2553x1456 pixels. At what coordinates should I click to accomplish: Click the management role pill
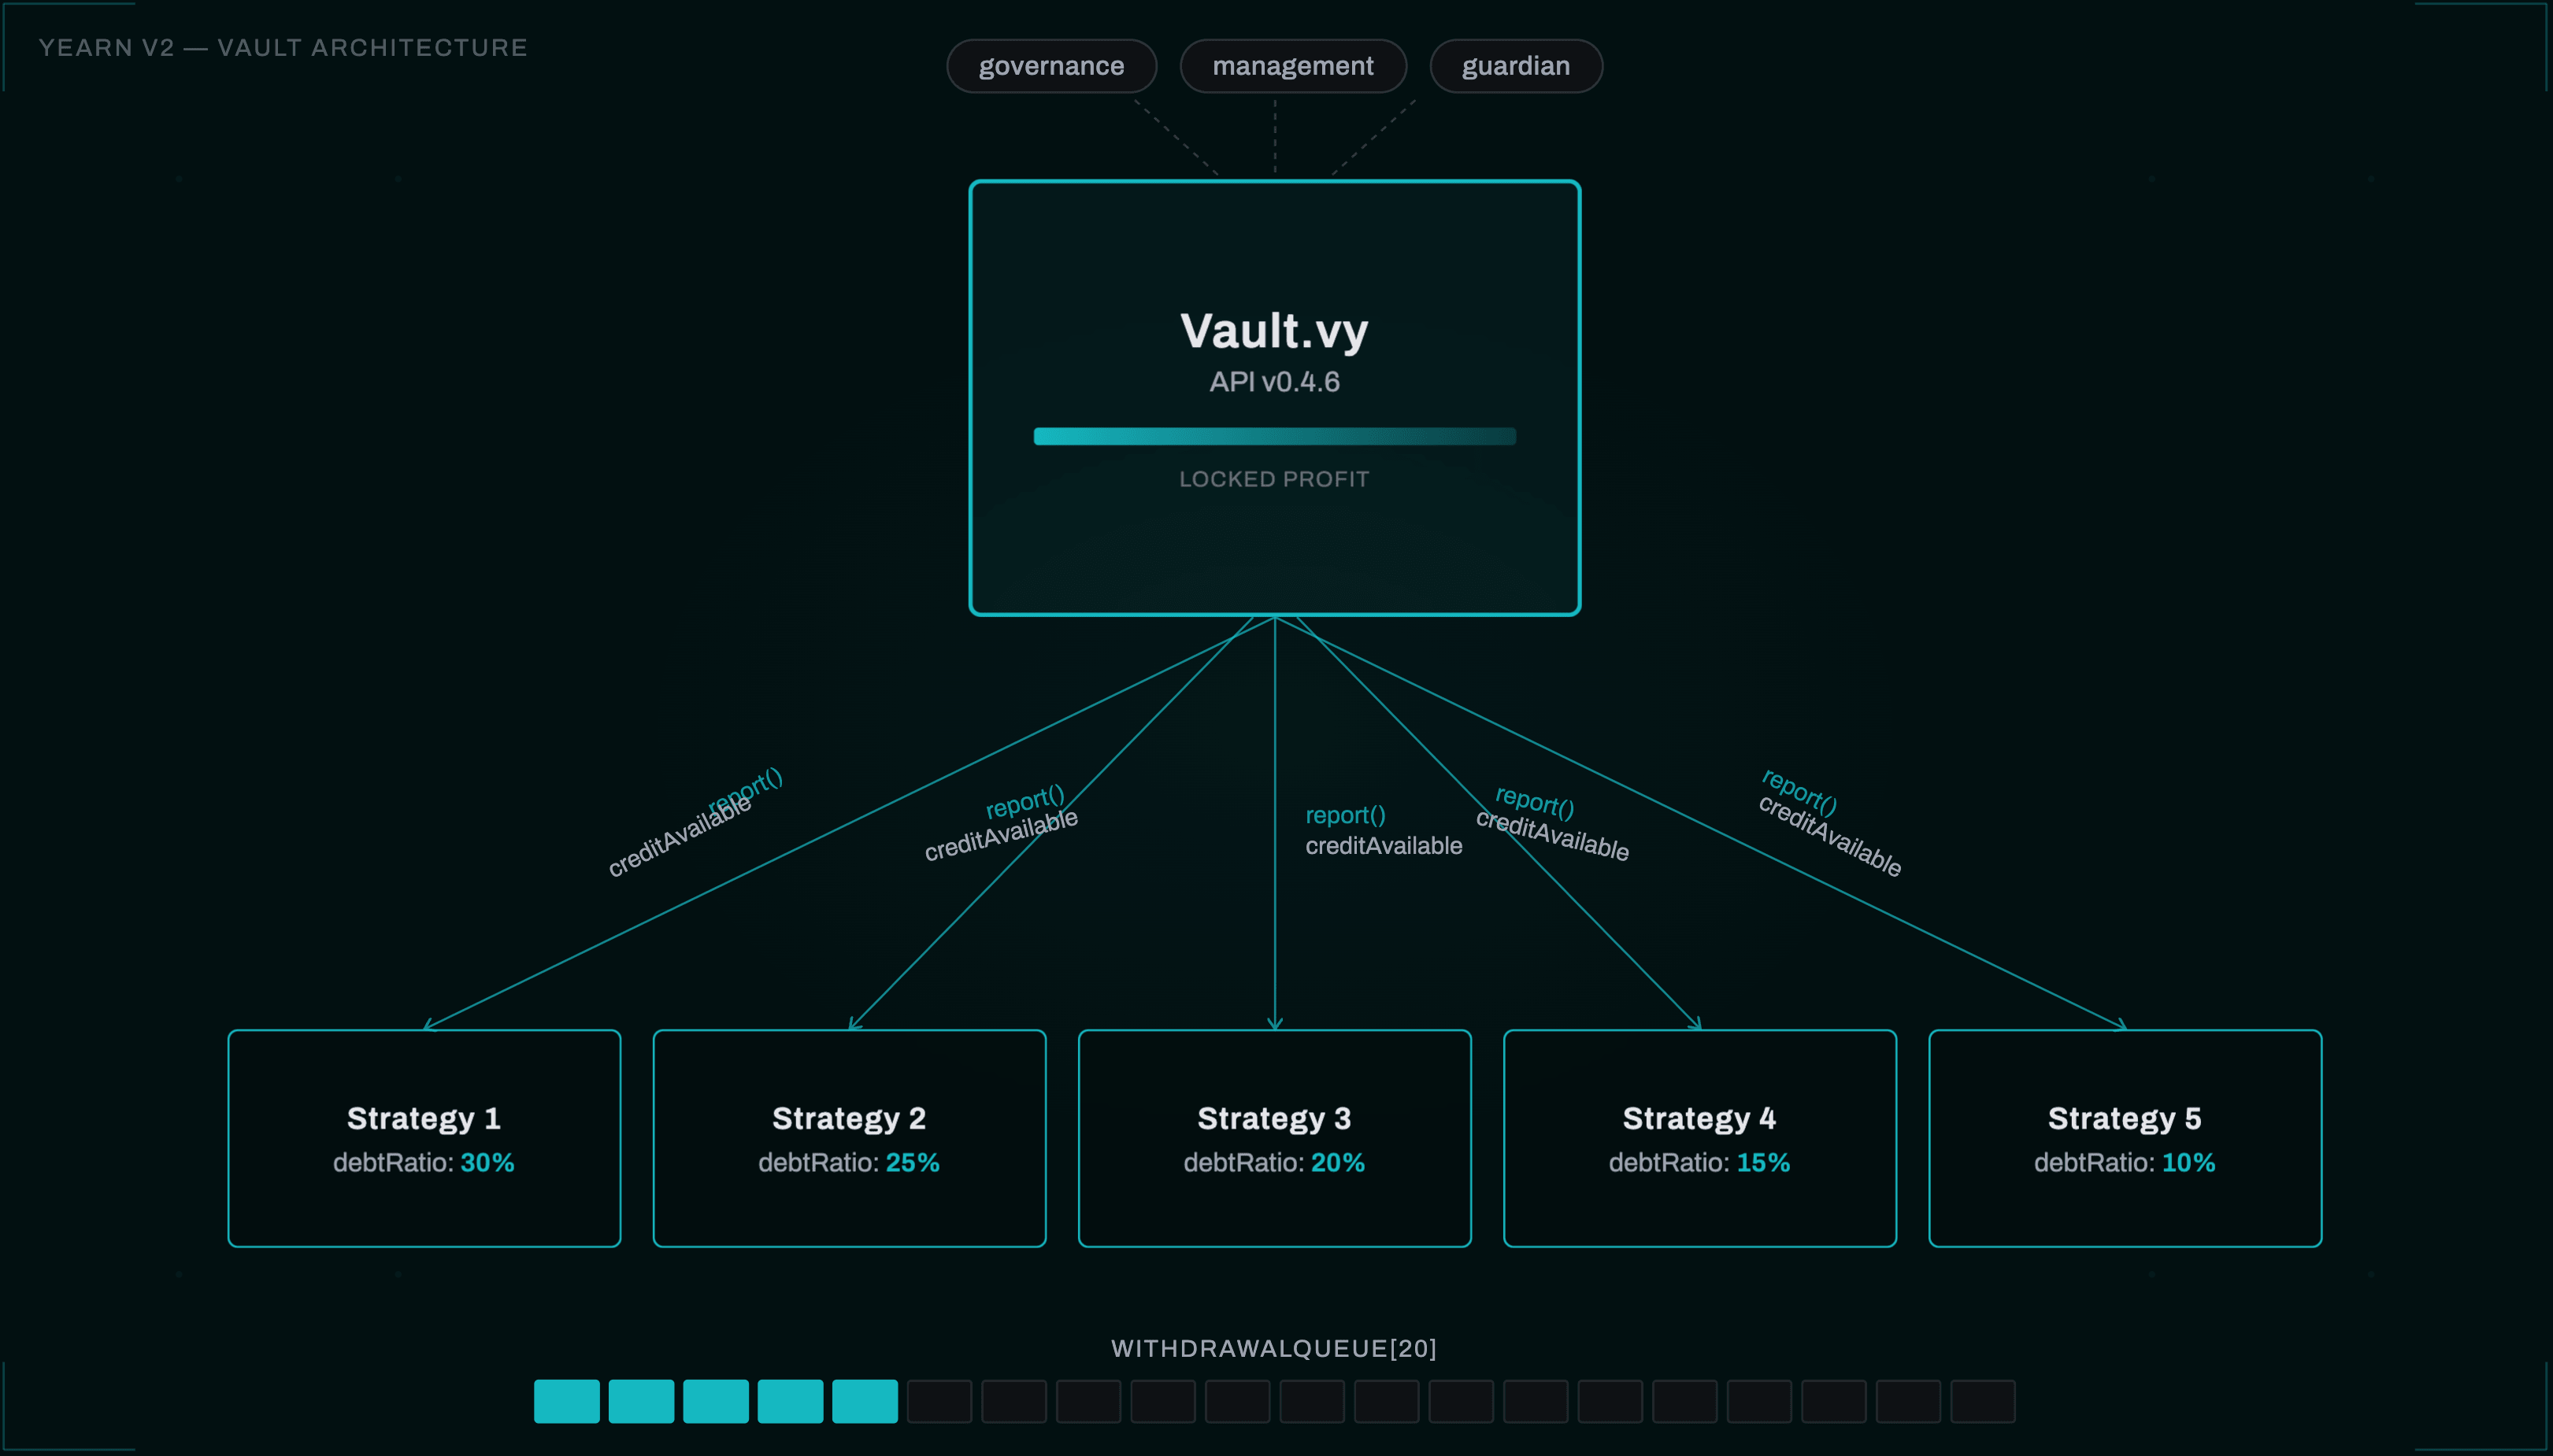[x=1292, y=66]
